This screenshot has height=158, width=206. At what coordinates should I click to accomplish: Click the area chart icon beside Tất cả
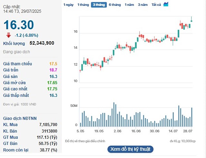pyautogui.click(x=166, y=4)
